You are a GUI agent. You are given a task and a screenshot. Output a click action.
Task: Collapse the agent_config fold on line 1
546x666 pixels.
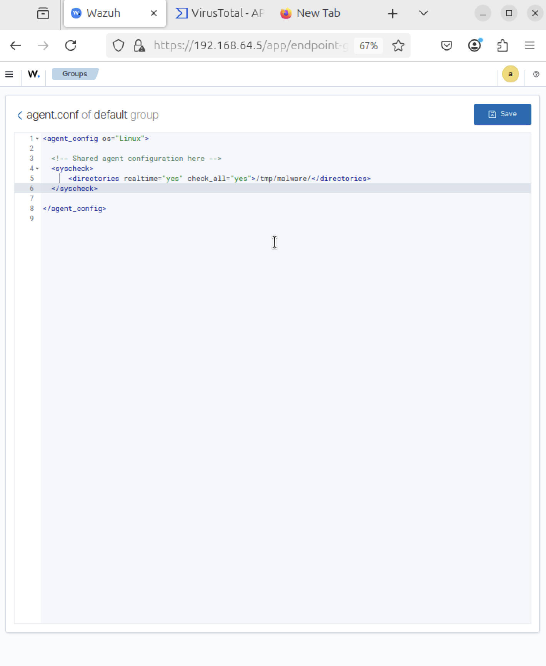click(37, 139)
